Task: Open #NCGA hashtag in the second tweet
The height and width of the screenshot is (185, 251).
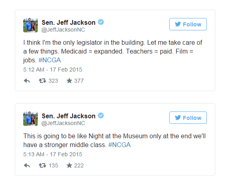Action: [x=119, y=145]
